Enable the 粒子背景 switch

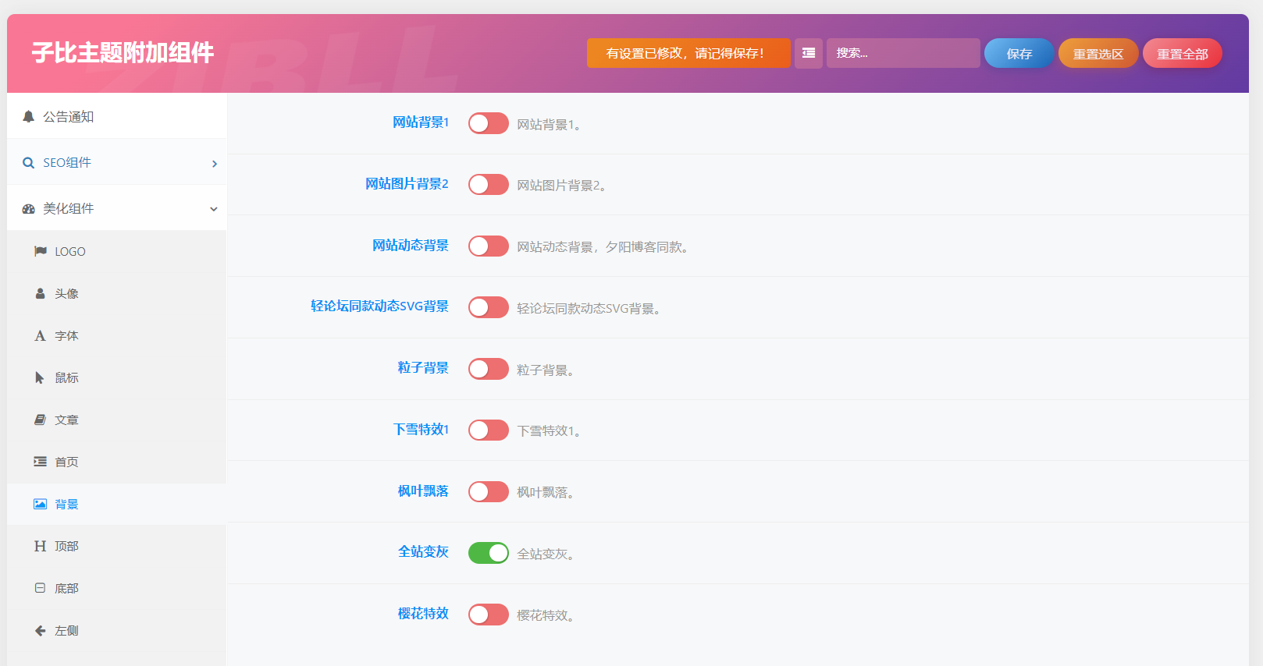click(489, 369)
